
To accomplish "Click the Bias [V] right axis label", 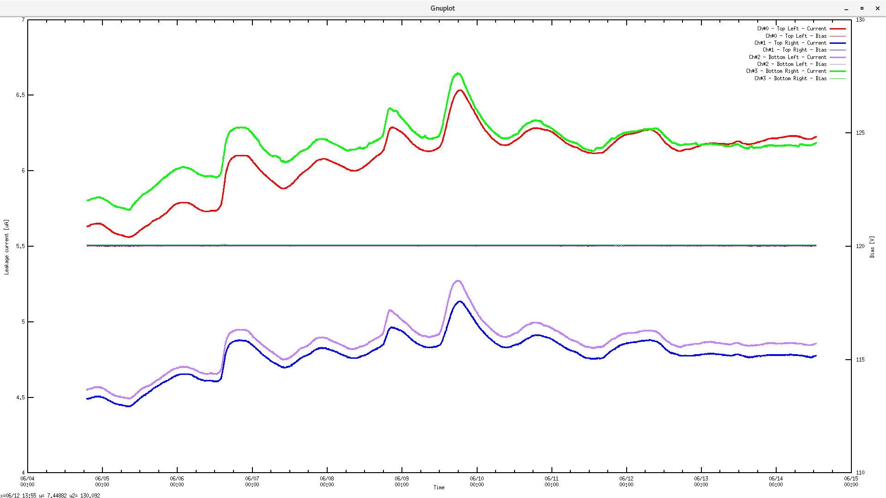I will [872, 247].
